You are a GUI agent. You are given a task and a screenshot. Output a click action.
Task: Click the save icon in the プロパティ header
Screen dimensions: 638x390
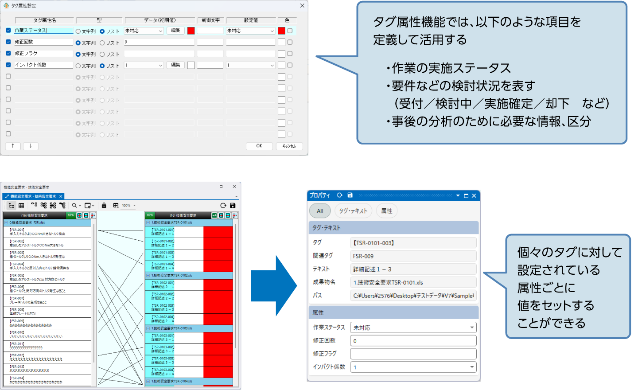(x=350, y=195)
